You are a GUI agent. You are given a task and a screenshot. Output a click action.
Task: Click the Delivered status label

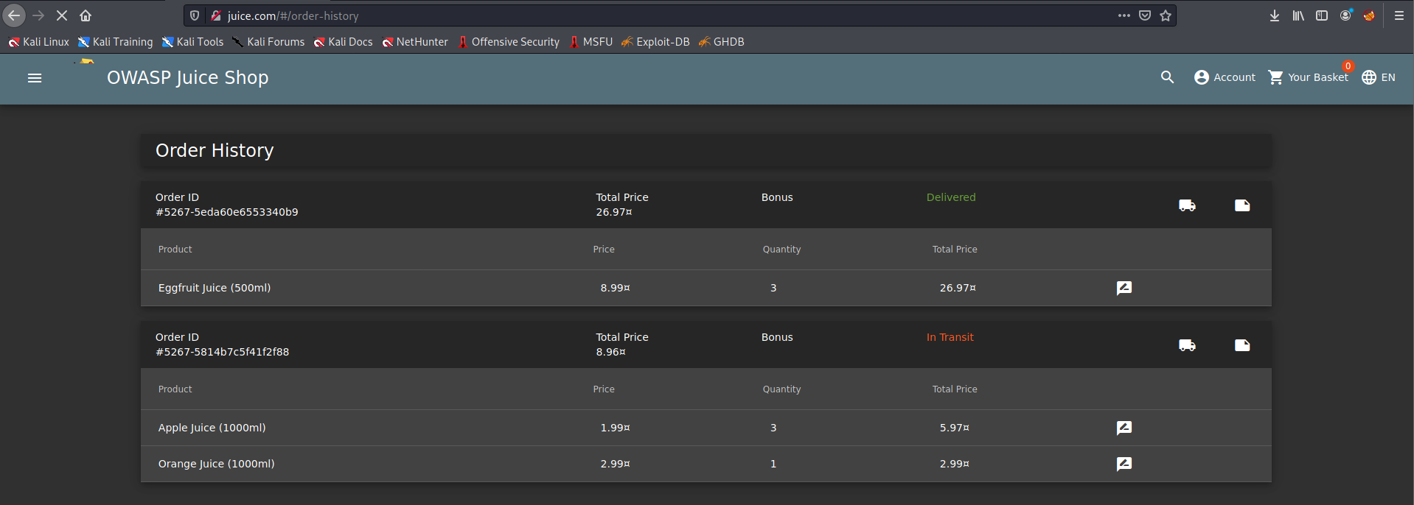coord(951,197)
